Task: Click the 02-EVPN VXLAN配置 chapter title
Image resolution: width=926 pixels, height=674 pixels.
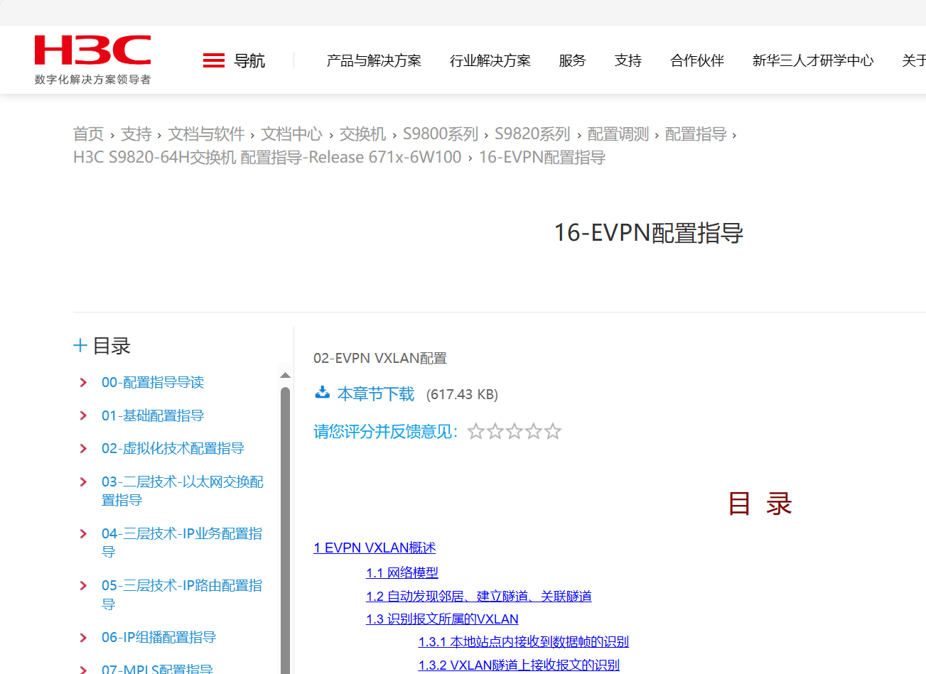Action: [380, 359]
